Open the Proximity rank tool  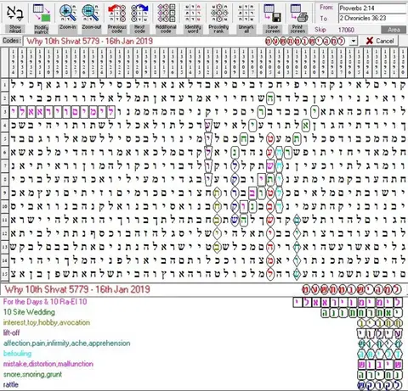pyautogui.click(x=219, y=13)
